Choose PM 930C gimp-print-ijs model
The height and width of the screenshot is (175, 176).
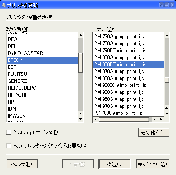coord(128,92)
